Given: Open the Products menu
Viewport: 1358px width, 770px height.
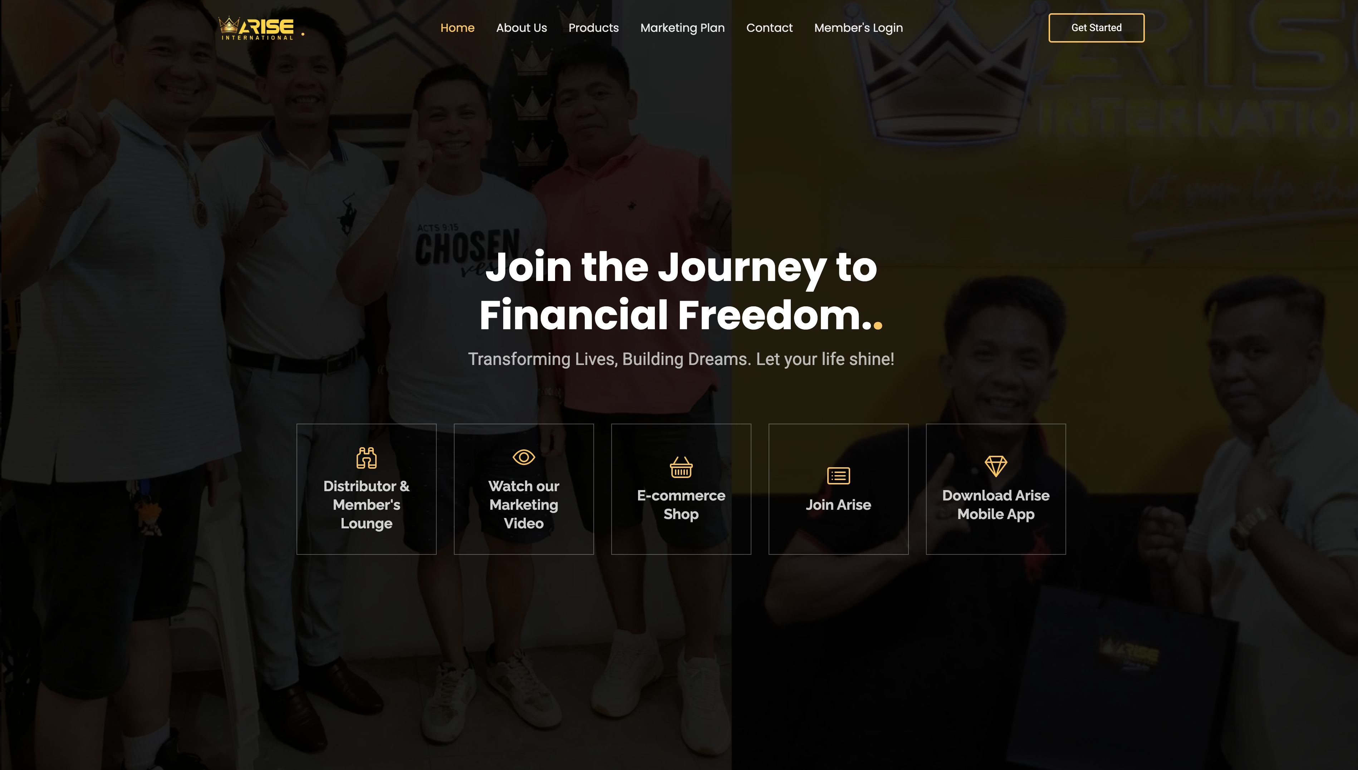Looking at the screenshot, I should (594, 28).
